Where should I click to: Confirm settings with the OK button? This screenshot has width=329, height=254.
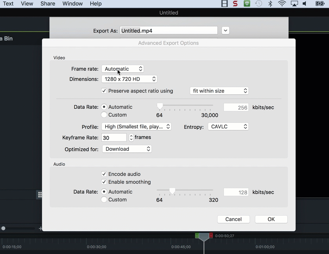pos(271,219)
